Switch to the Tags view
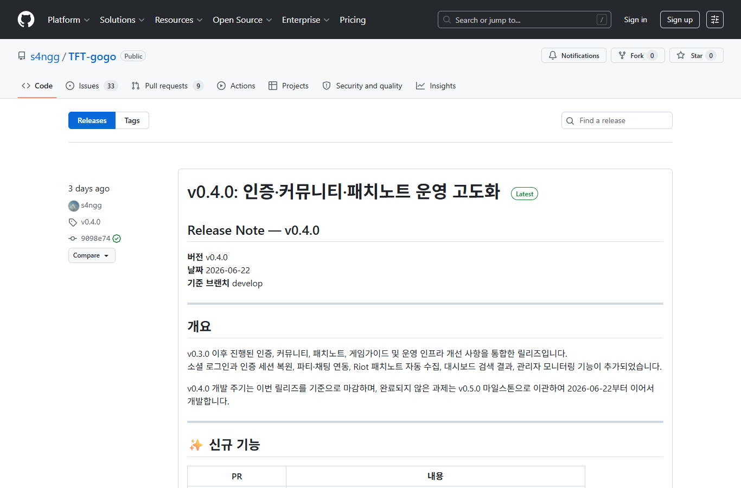 click(x=132, y=120)
